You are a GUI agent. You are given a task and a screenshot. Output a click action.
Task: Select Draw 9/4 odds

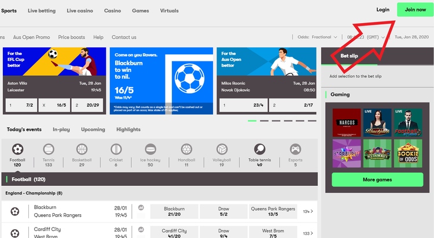tap(223, 232)
